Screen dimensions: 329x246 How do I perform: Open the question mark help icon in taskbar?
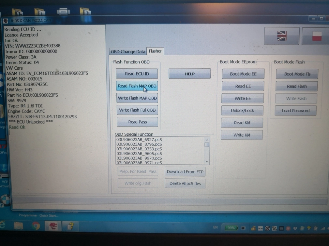tap(70, 226)
